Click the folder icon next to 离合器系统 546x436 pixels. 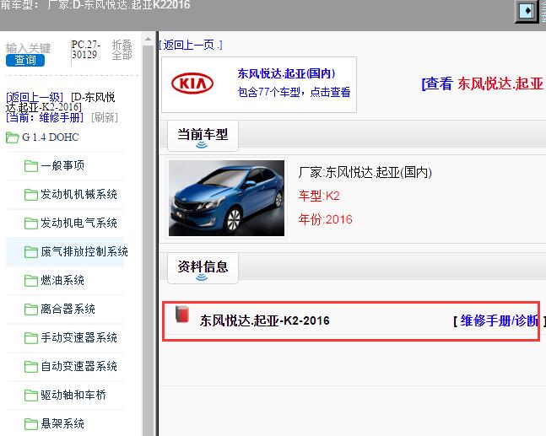pos(31,309)
